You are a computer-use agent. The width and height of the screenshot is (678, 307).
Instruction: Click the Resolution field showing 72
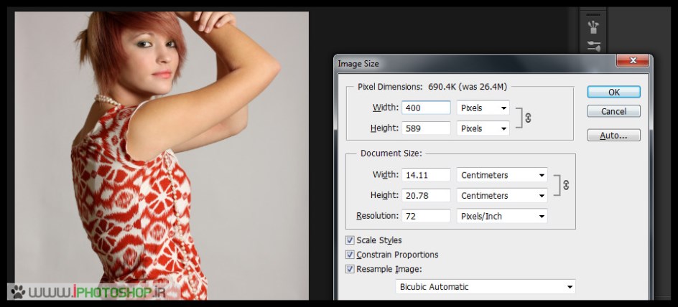tap(426, 217)
